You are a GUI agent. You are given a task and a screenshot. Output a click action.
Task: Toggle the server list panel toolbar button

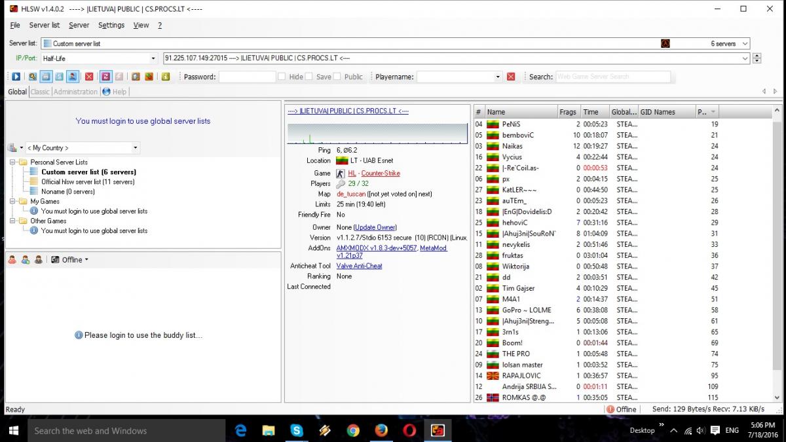[x=47, y=77]
